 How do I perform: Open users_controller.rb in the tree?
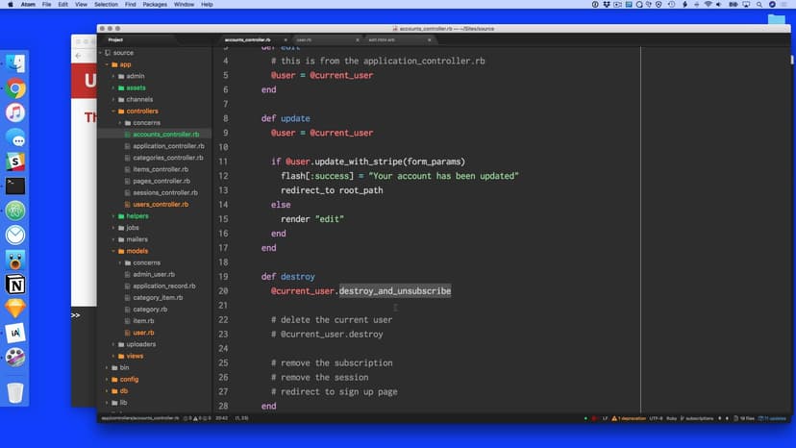tap(160, 205)
